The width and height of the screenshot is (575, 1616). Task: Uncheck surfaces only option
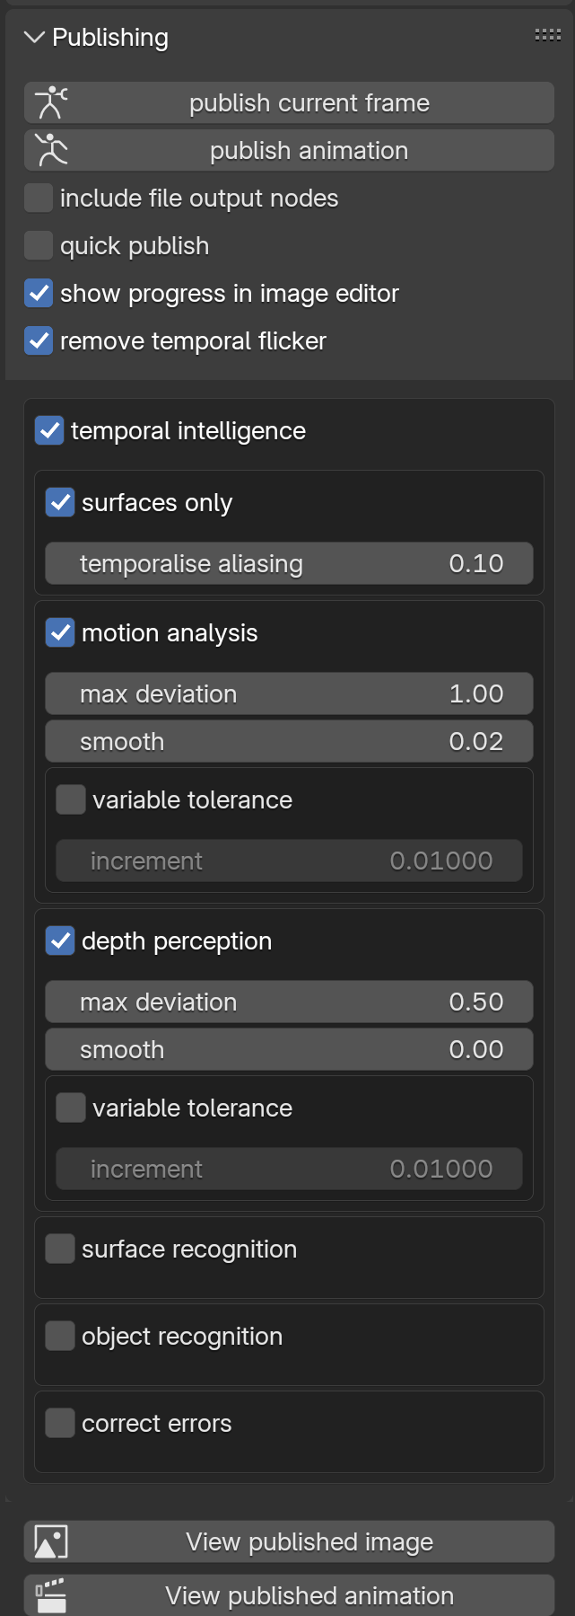coord(60,502)
